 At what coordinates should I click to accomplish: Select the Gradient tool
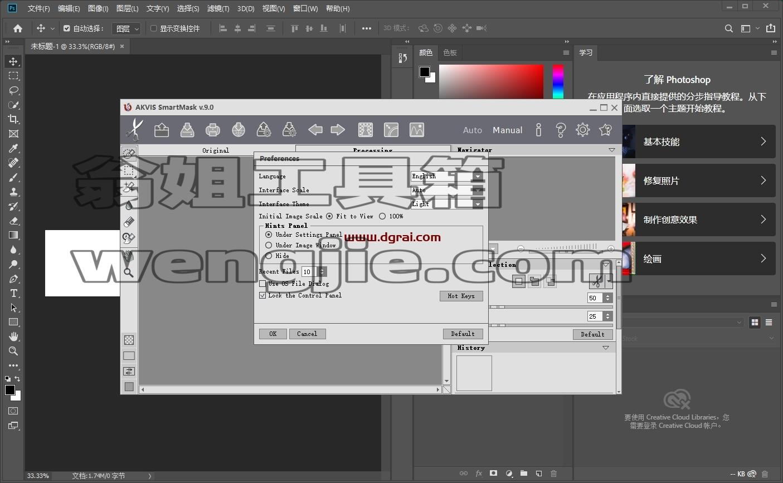(13, 235)
